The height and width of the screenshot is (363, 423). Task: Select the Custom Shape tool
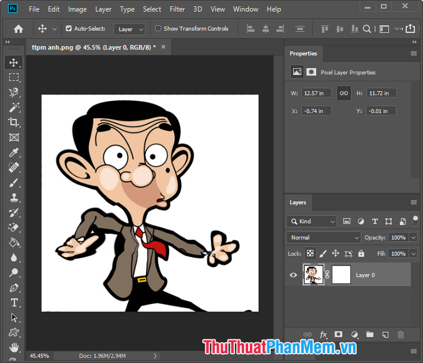pyautogui.click(x=13, y=332)
